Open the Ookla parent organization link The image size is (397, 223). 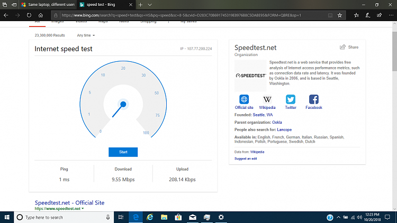tap(277, 123)
